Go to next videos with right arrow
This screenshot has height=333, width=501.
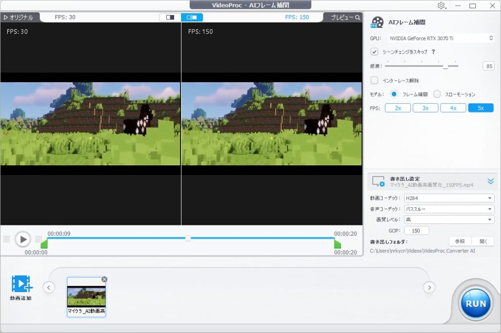click(x=429, y=288)
